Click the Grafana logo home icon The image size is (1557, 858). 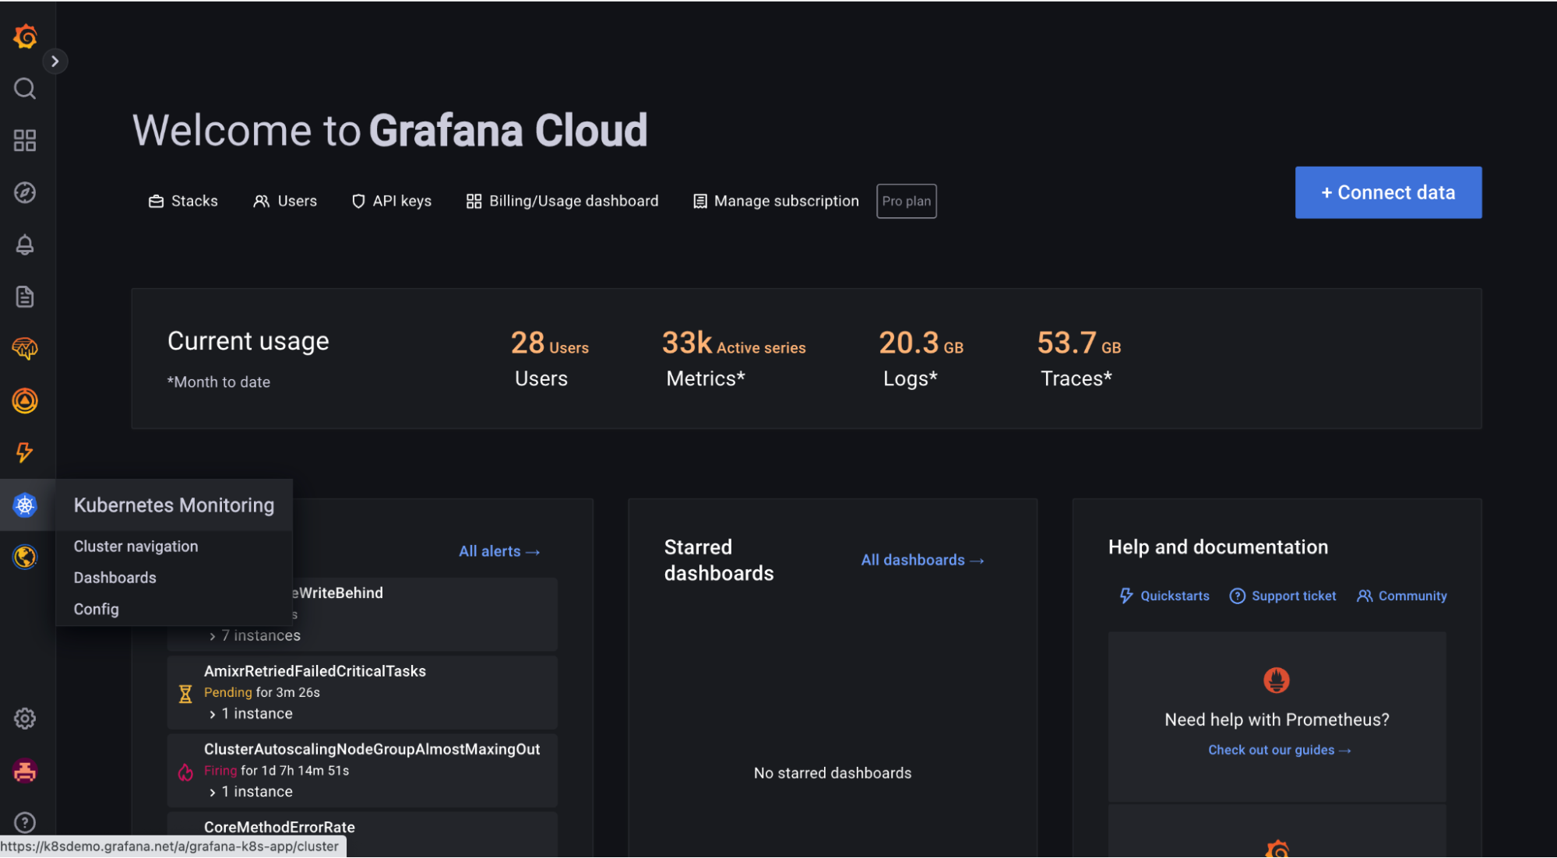25,37
